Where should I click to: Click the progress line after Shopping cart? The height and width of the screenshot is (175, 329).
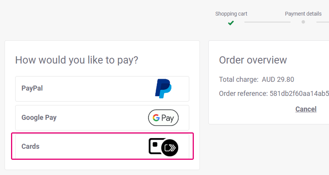pyautogui.click(x=267, y=22)
